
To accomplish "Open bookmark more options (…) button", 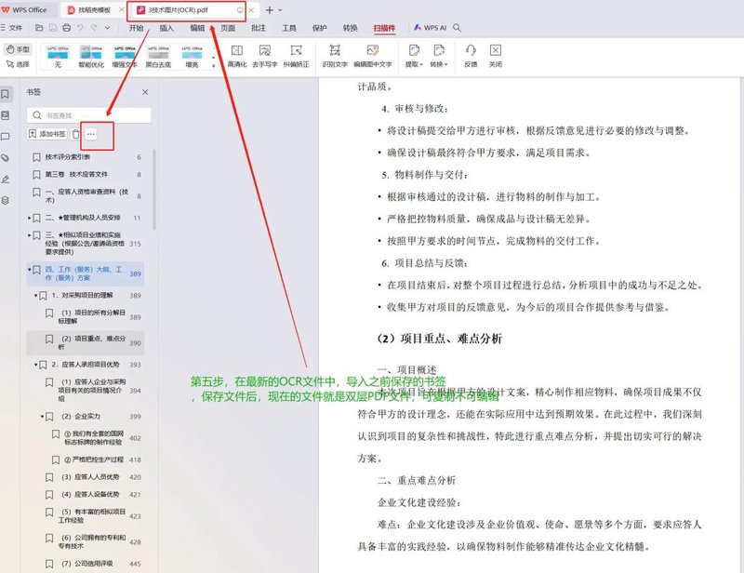I will pos(90,134).
